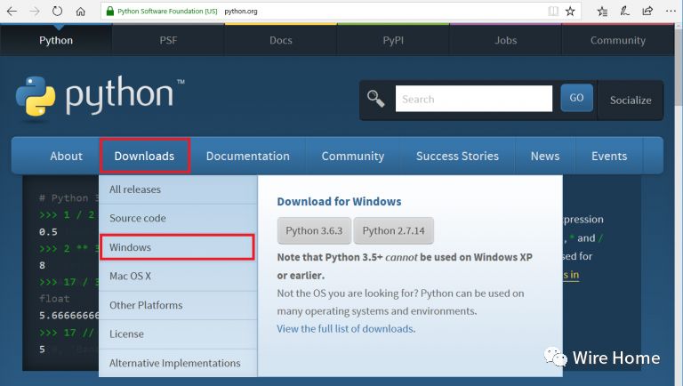Open reading view book icon in address bar

[553, 12]
